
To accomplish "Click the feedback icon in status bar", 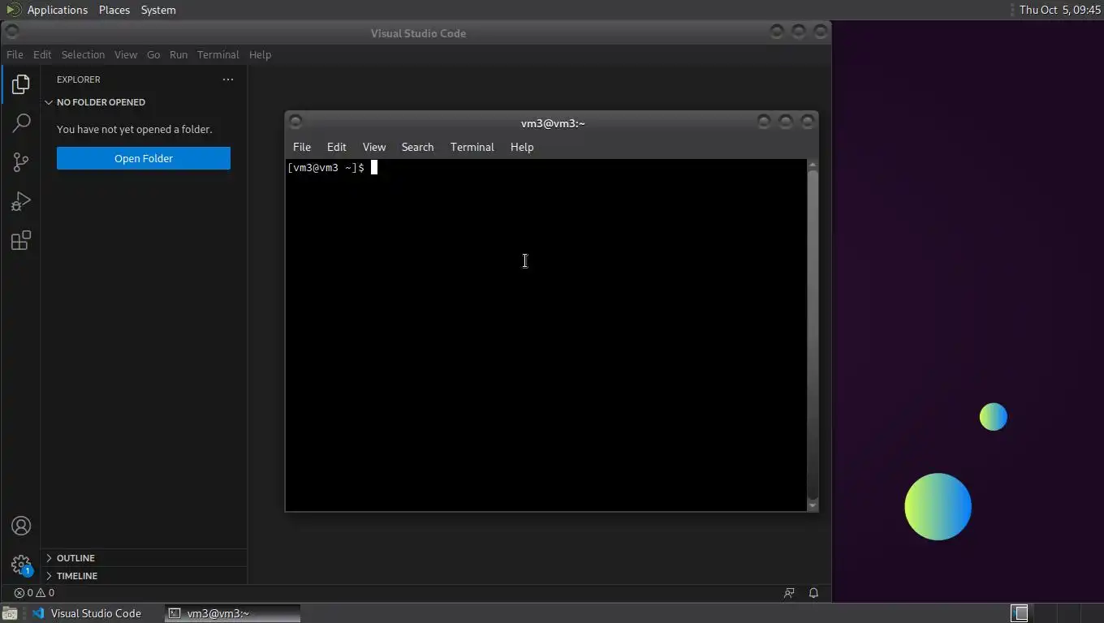I will tap(789, 593).
